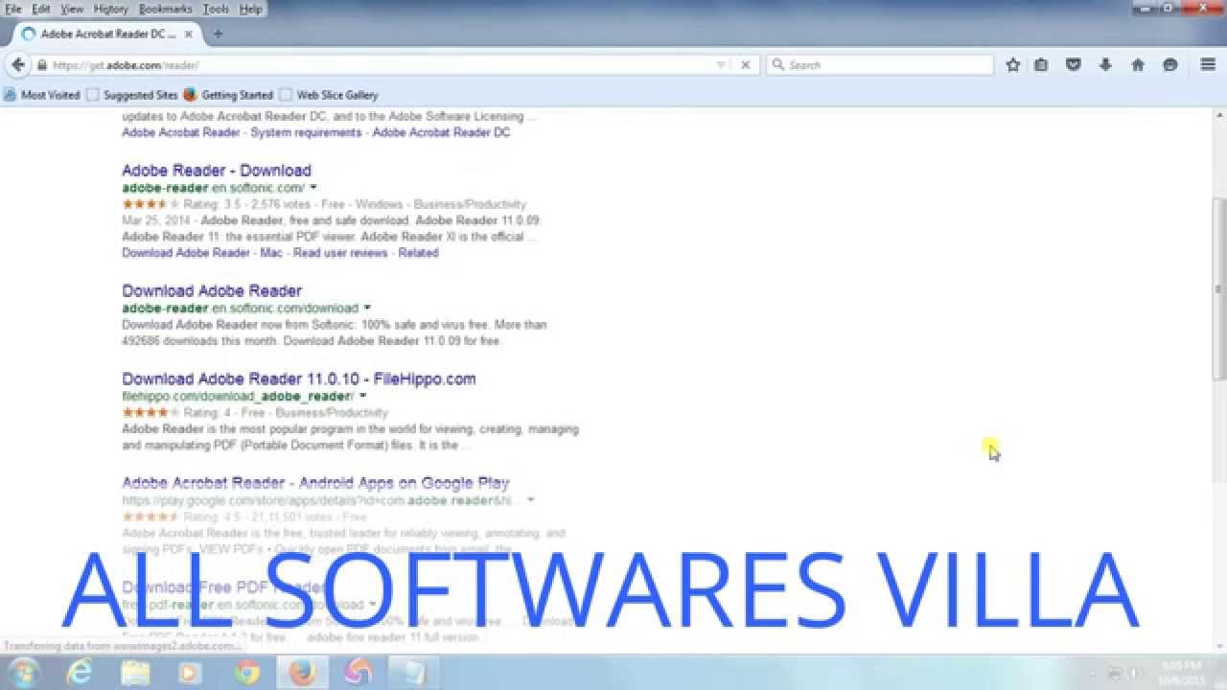Click the padlock site identity icon
This screenshot has width=1227, height=690.
click(42, 65)
